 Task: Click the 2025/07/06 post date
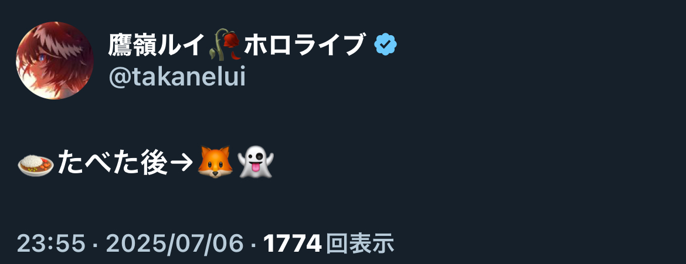174,244
